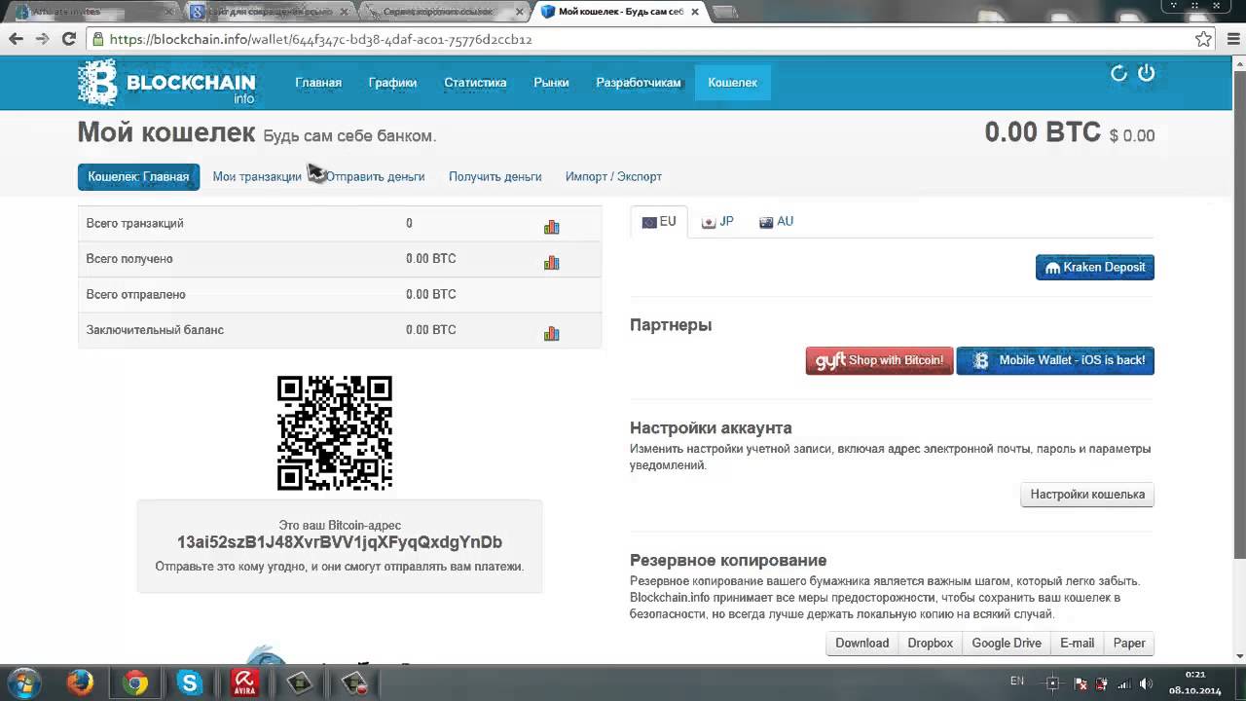Click the Blockchain.info logo
Image resolution: width=1246 pixels, height=701 pixels.
point(166,83)
